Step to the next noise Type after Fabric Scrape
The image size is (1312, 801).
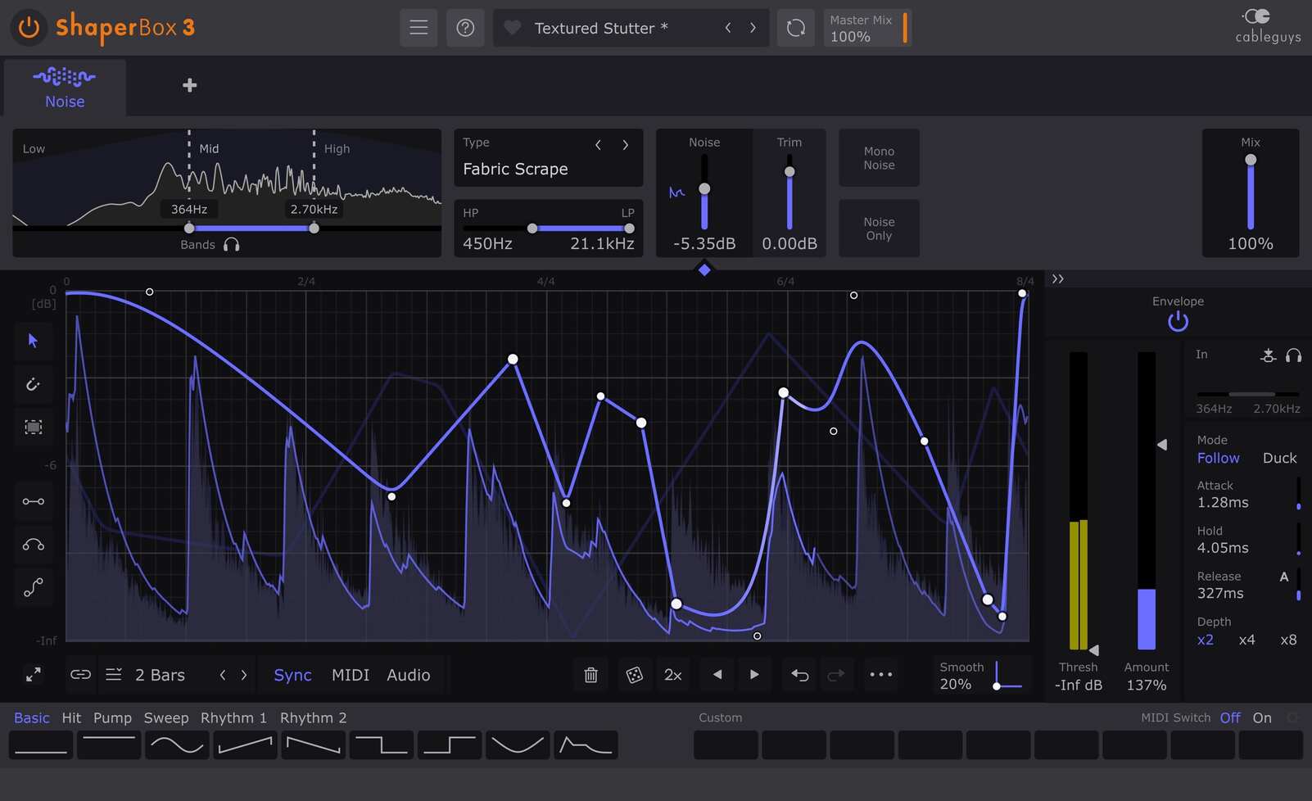point(625,144)
